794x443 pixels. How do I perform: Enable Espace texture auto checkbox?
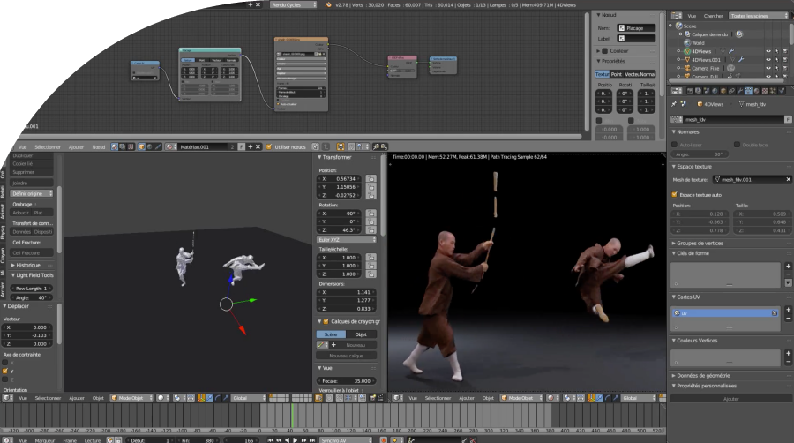(x=675, y=194)
